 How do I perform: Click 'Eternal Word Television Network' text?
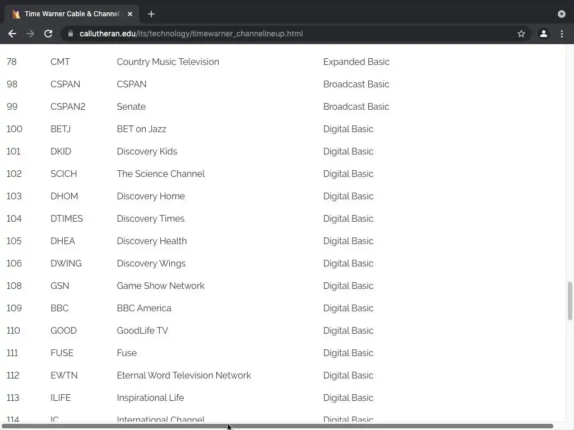click(184, 375)
